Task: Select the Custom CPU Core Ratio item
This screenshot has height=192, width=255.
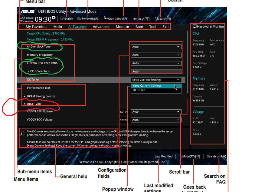Action: click(42, 63)
